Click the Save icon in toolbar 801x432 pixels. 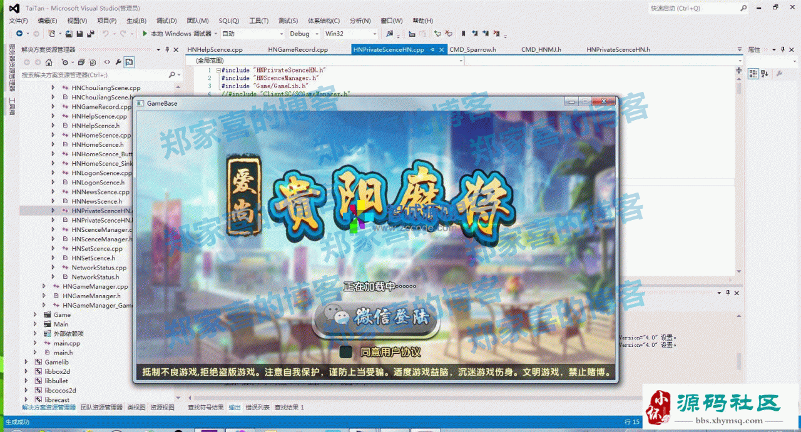click(79, 34)
